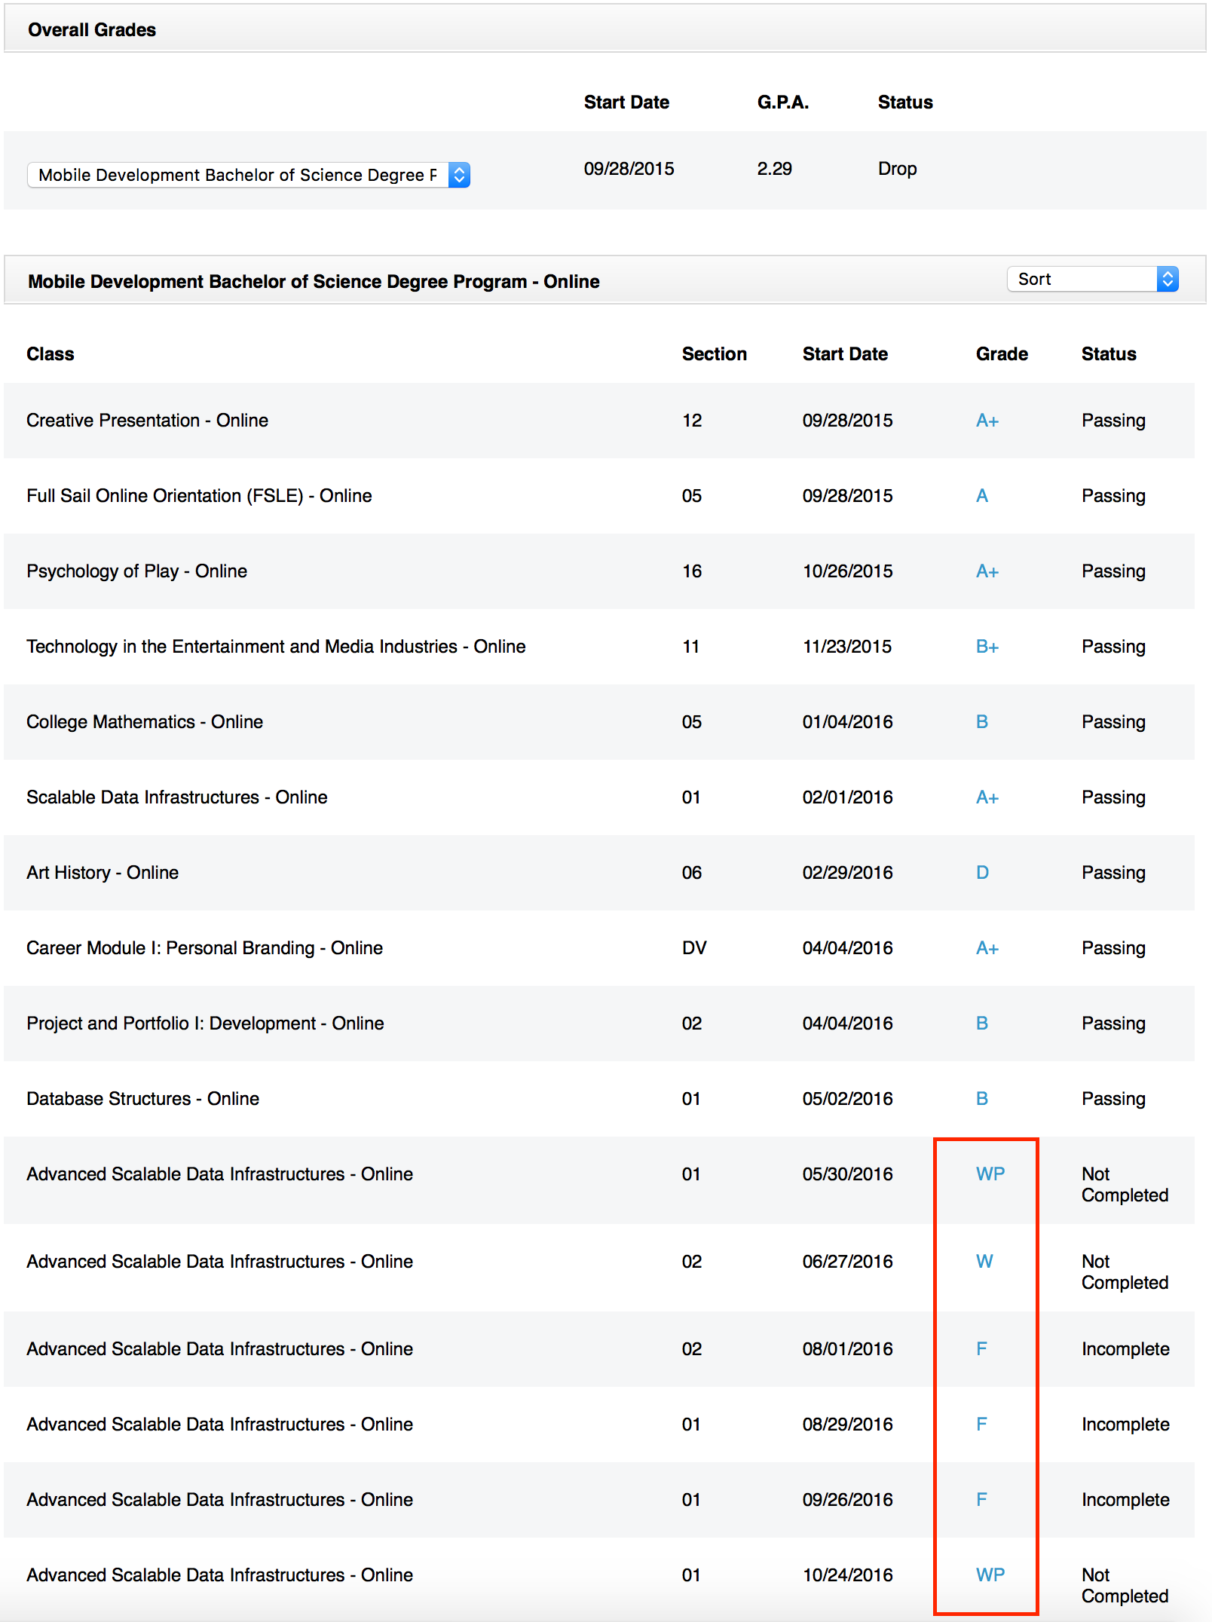The image size is (1212, 1622).
Task: Click the Section column header
Action: tap(715, 354)
